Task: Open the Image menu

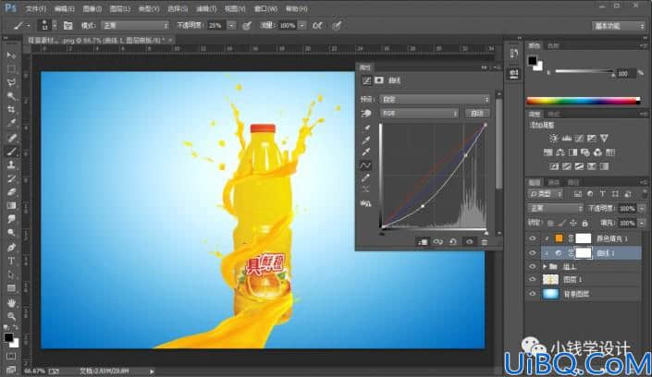Action: pyautogui.click(x=92, y=8)
